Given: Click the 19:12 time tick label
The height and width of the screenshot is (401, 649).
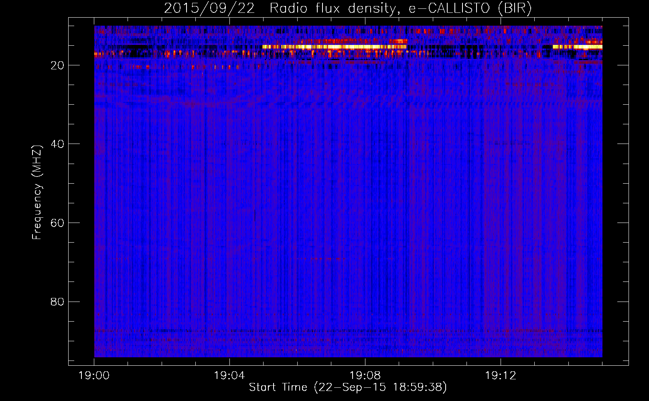Looking at the screenshot, I should tap(501, 376).
